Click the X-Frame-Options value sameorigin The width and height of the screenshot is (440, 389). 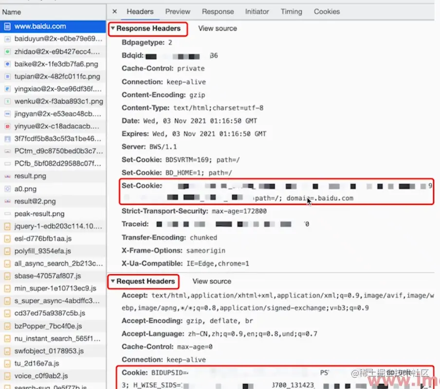[206, 251]
